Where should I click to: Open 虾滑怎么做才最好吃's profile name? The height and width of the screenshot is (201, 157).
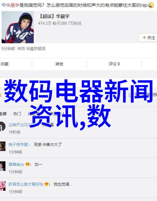[26, 184]
